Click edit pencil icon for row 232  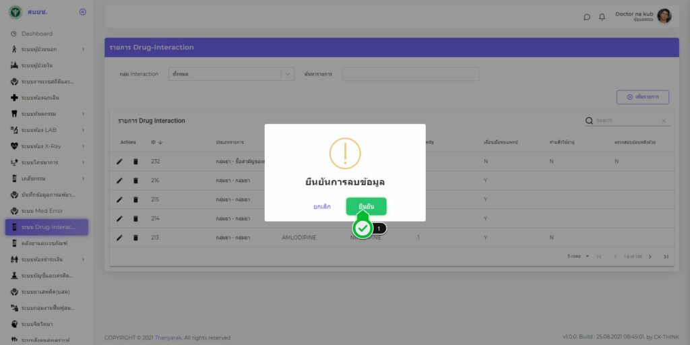click(119, 162)
